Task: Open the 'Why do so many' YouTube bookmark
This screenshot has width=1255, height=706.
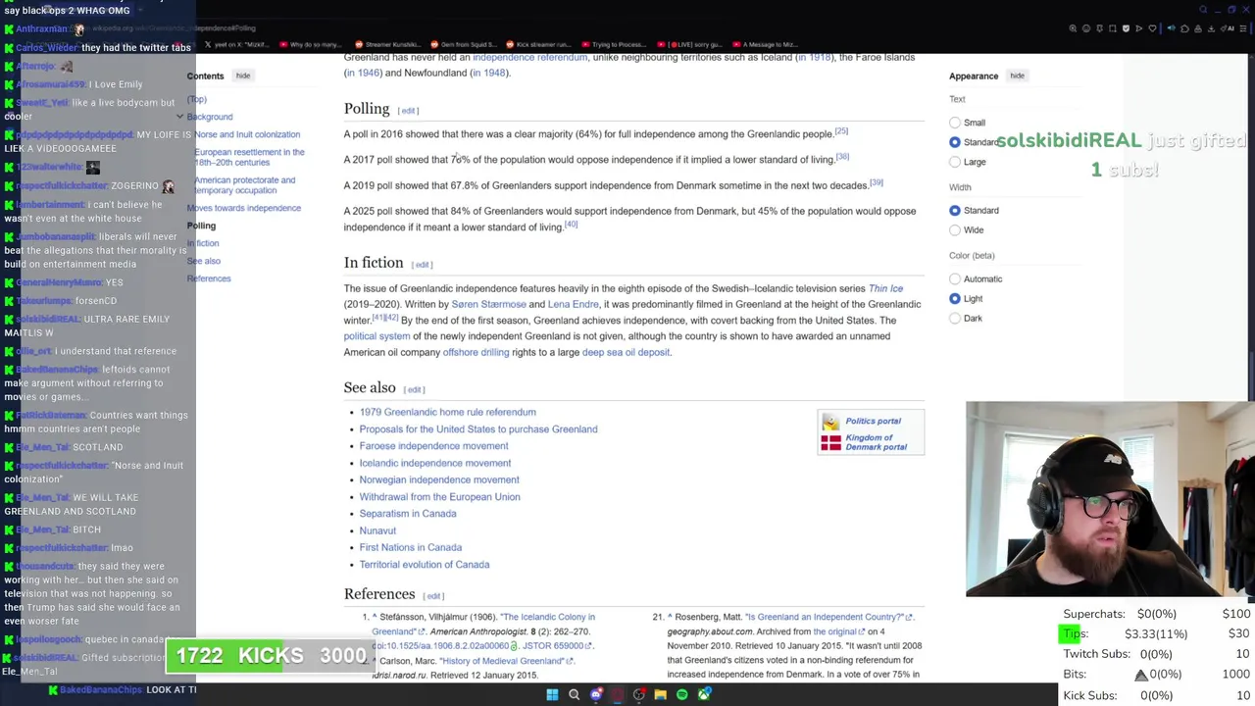Action: click(311, 44)
